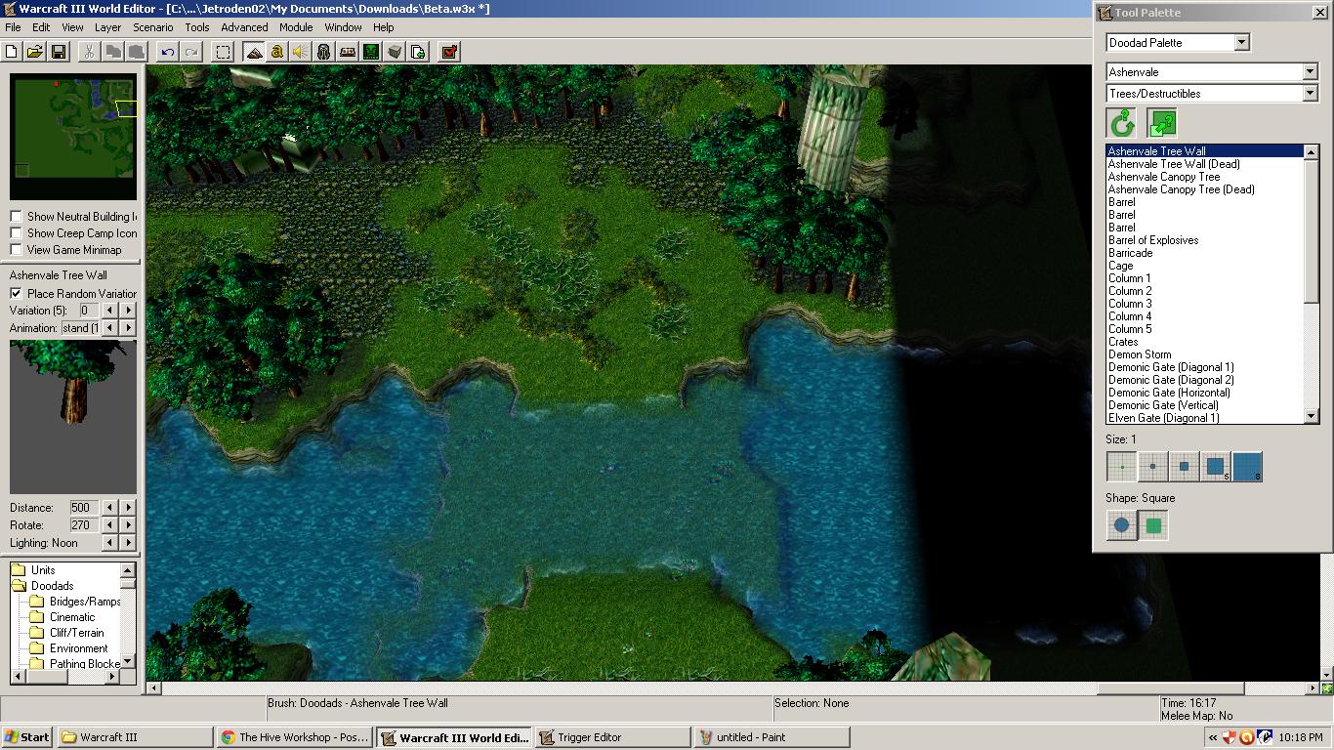Switch to The Hive Workshop Chrome window

point(294,737)
